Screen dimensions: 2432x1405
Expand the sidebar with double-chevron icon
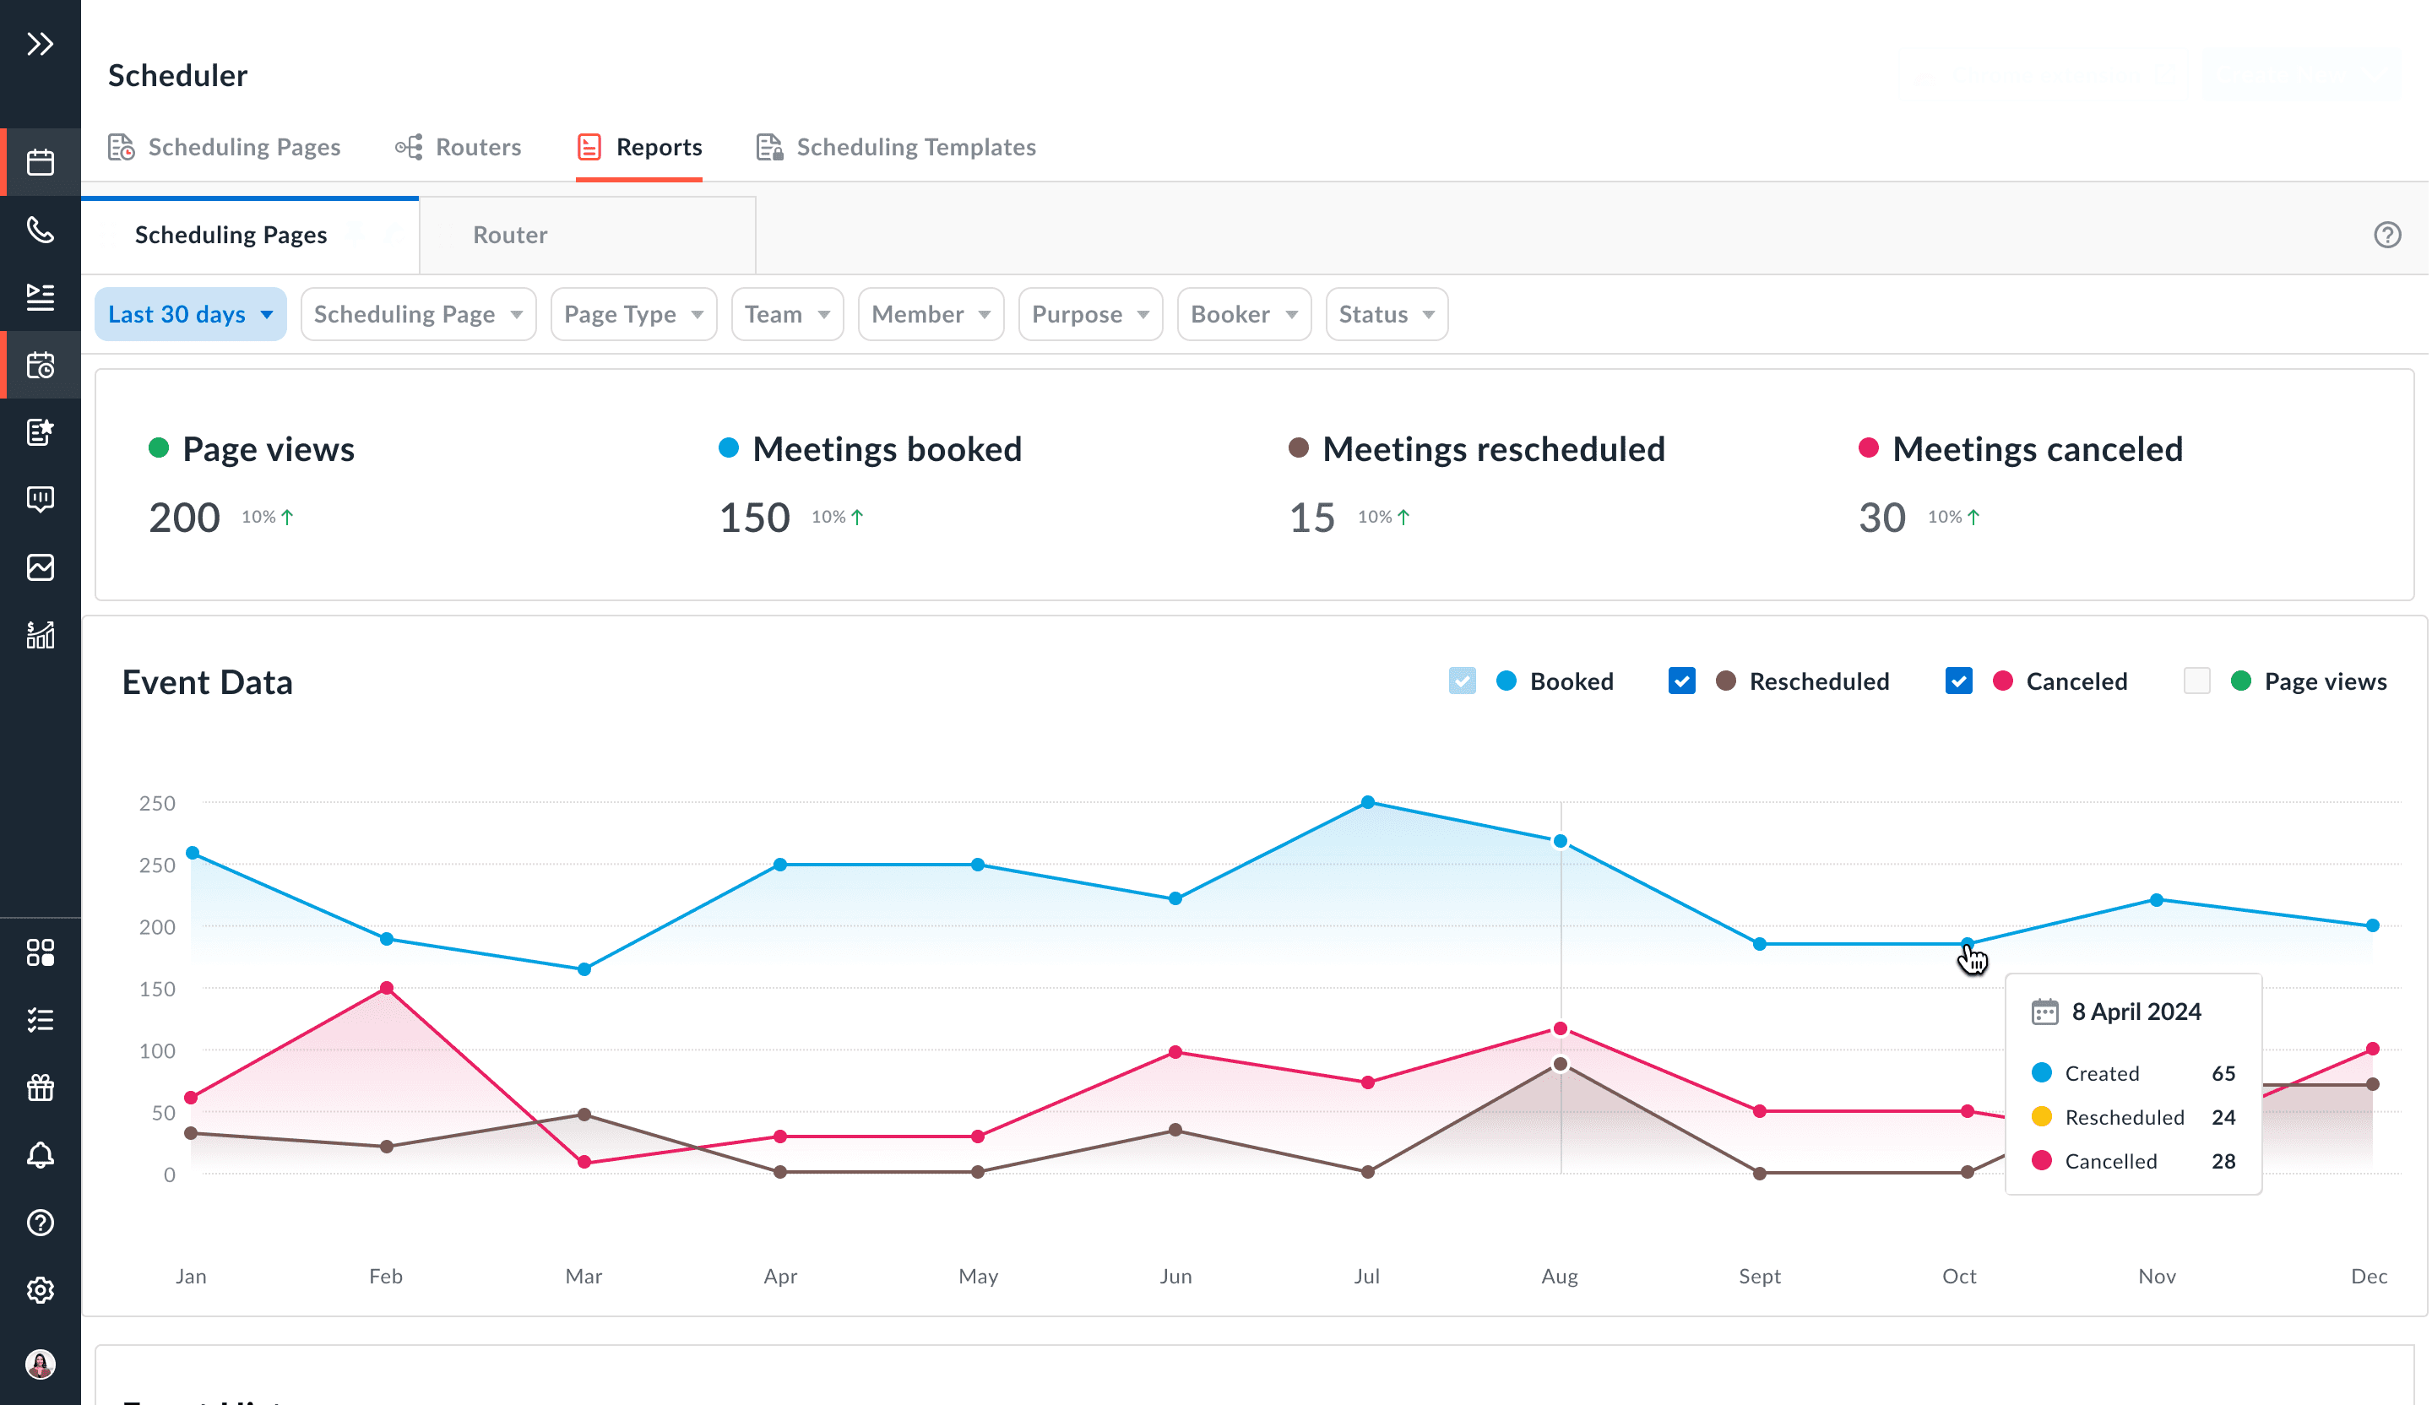point(40,43)
